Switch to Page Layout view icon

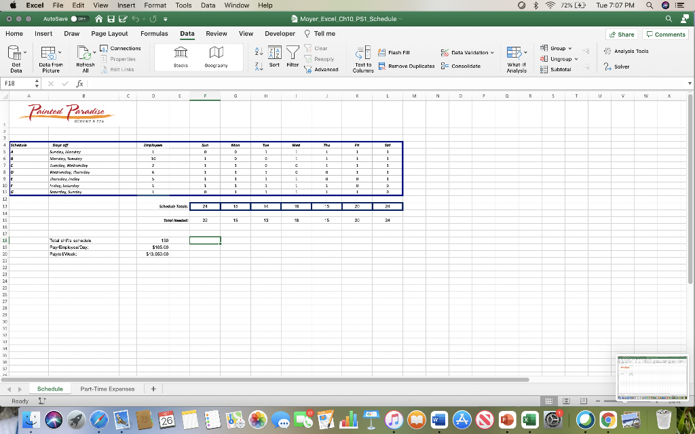[566, 401]
